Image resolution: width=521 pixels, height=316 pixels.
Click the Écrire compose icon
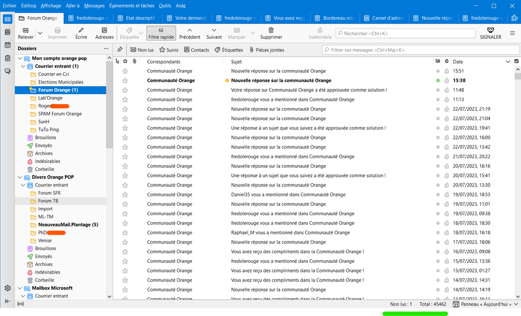pyautogui.click(x=81, y=31)
